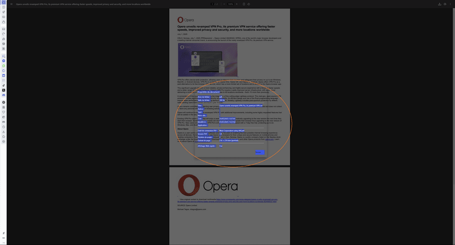455x245 pixels.
Task: Click the PDF zoom out minus button
Action: 224,4
